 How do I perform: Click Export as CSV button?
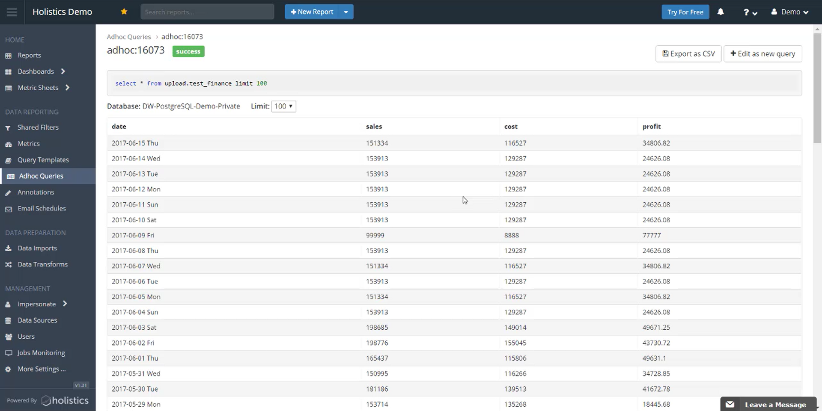point(688,54)
